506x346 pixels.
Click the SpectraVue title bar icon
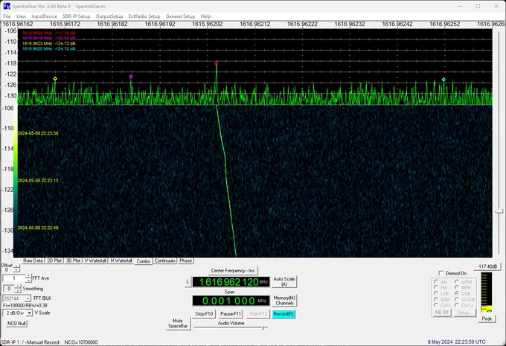tap(6, 6)
